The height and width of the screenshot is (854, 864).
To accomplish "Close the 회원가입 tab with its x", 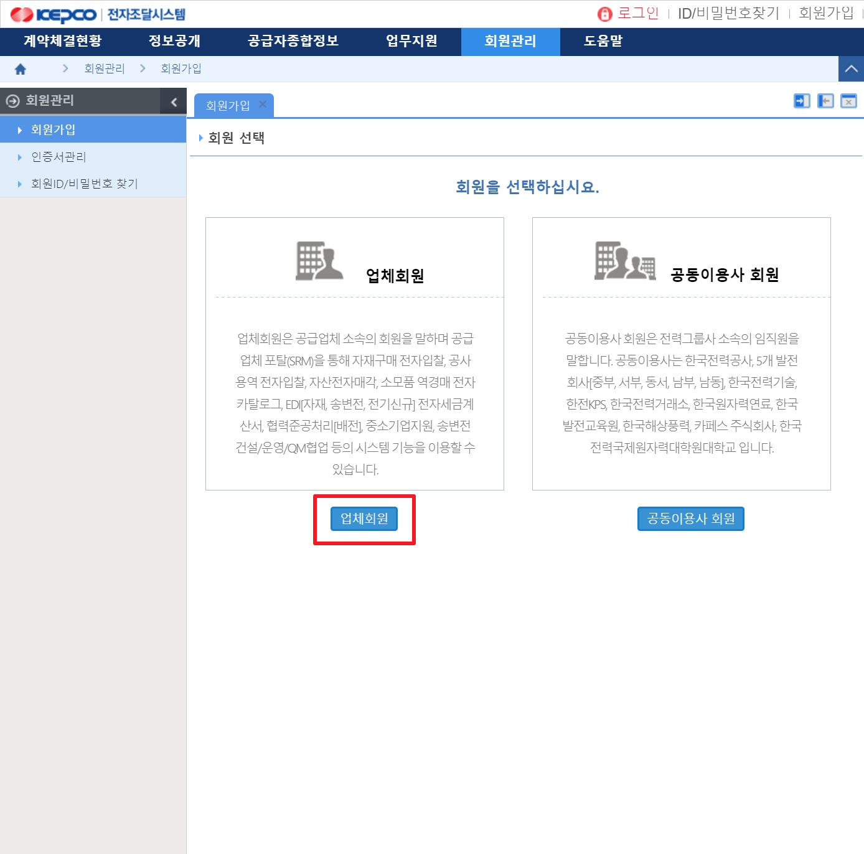I will [x=263, y=103].
